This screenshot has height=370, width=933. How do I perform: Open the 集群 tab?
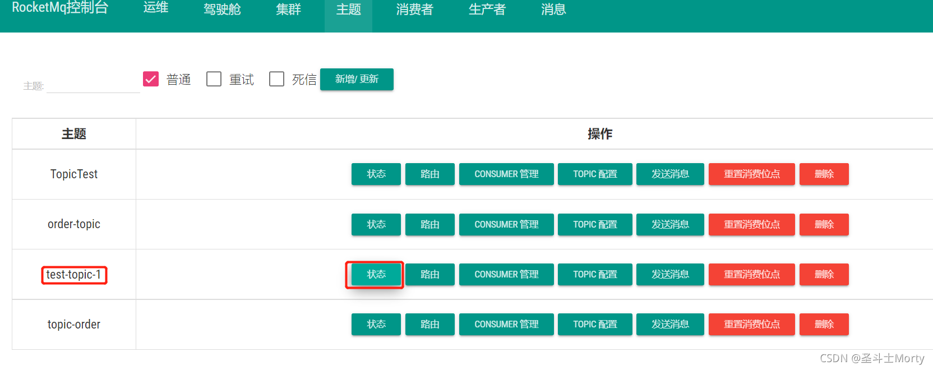pos(288,10)
